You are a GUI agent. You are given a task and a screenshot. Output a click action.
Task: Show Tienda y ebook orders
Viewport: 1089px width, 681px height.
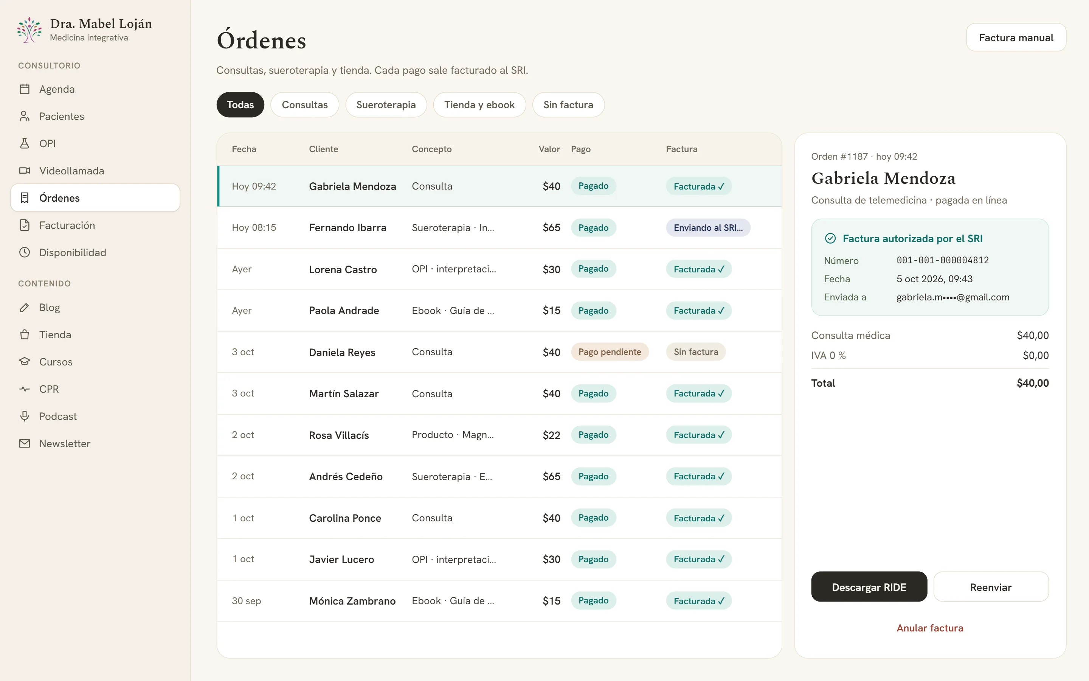(479, 105)
